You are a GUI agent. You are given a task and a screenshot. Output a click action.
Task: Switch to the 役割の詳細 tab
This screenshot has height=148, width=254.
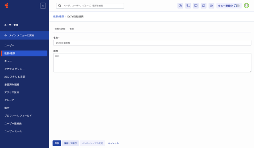60,29
